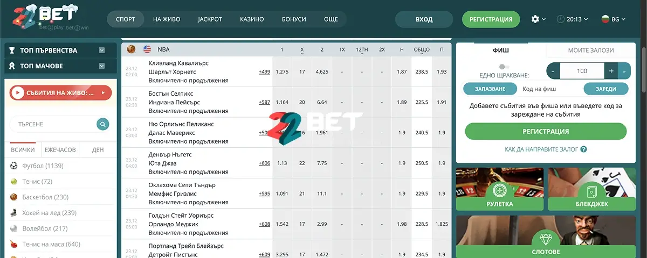Click the bet slip Регистрация button
Viewport: 647px width, 258px height.
click(x=546, y=131)
